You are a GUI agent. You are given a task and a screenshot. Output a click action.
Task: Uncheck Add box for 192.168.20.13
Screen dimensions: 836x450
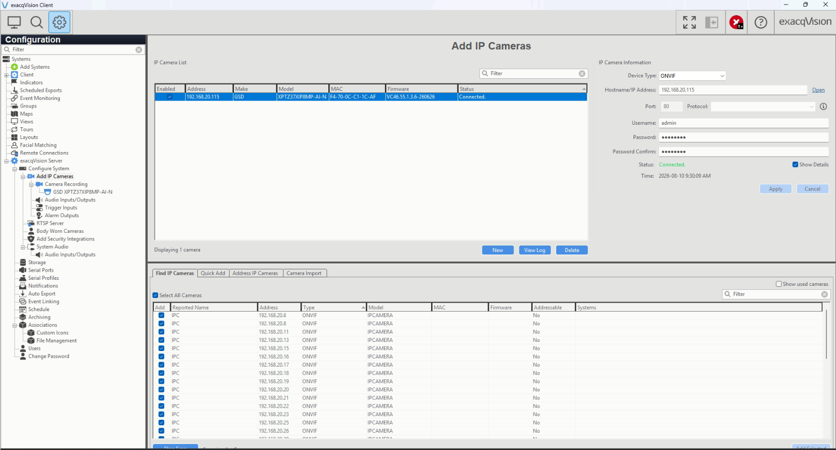(x=161, y=340)
